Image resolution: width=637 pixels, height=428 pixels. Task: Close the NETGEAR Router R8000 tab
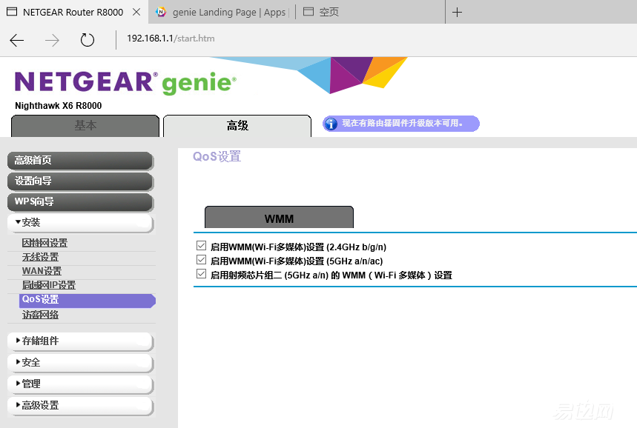pos(136,12)
